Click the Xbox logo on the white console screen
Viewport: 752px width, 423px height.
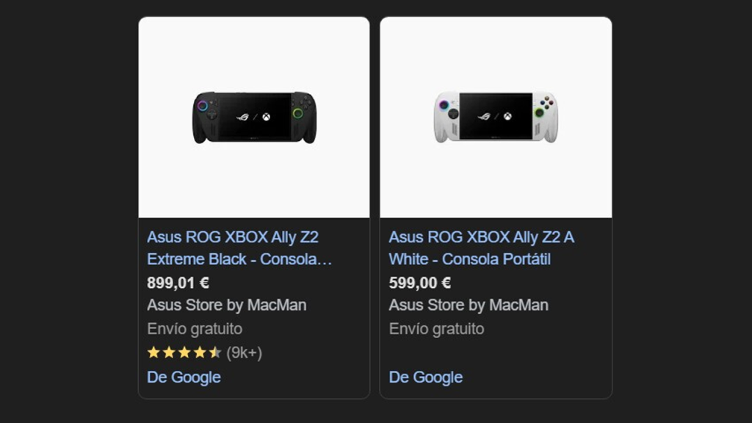coord(507,116)
